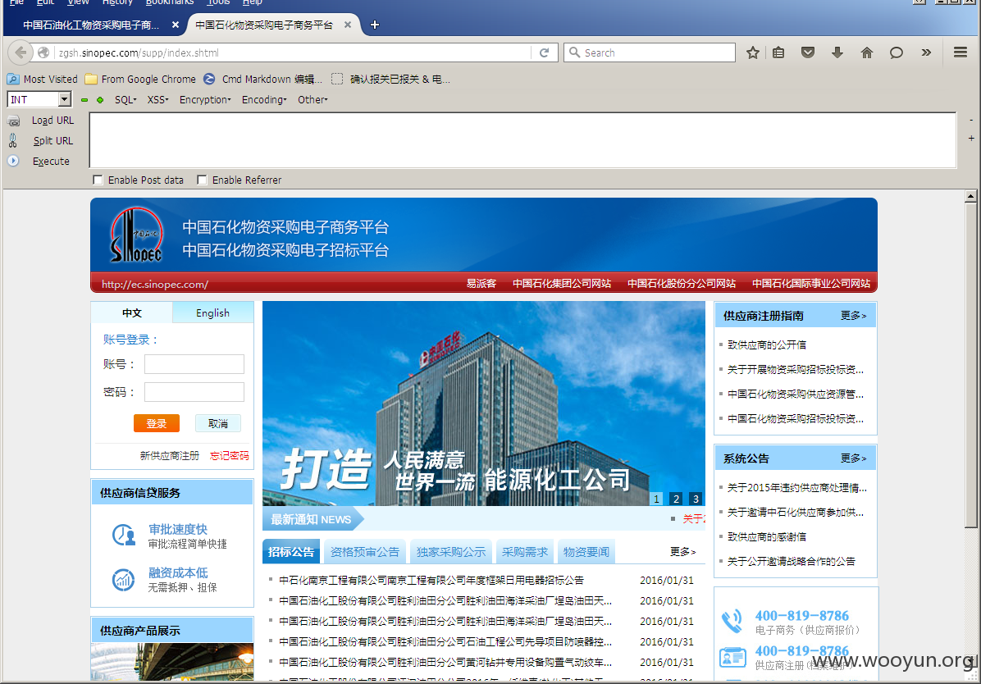This screenshot has height=684, width=981.
Task: Open the 资格预审公告 tab
Action: point(365,552)
